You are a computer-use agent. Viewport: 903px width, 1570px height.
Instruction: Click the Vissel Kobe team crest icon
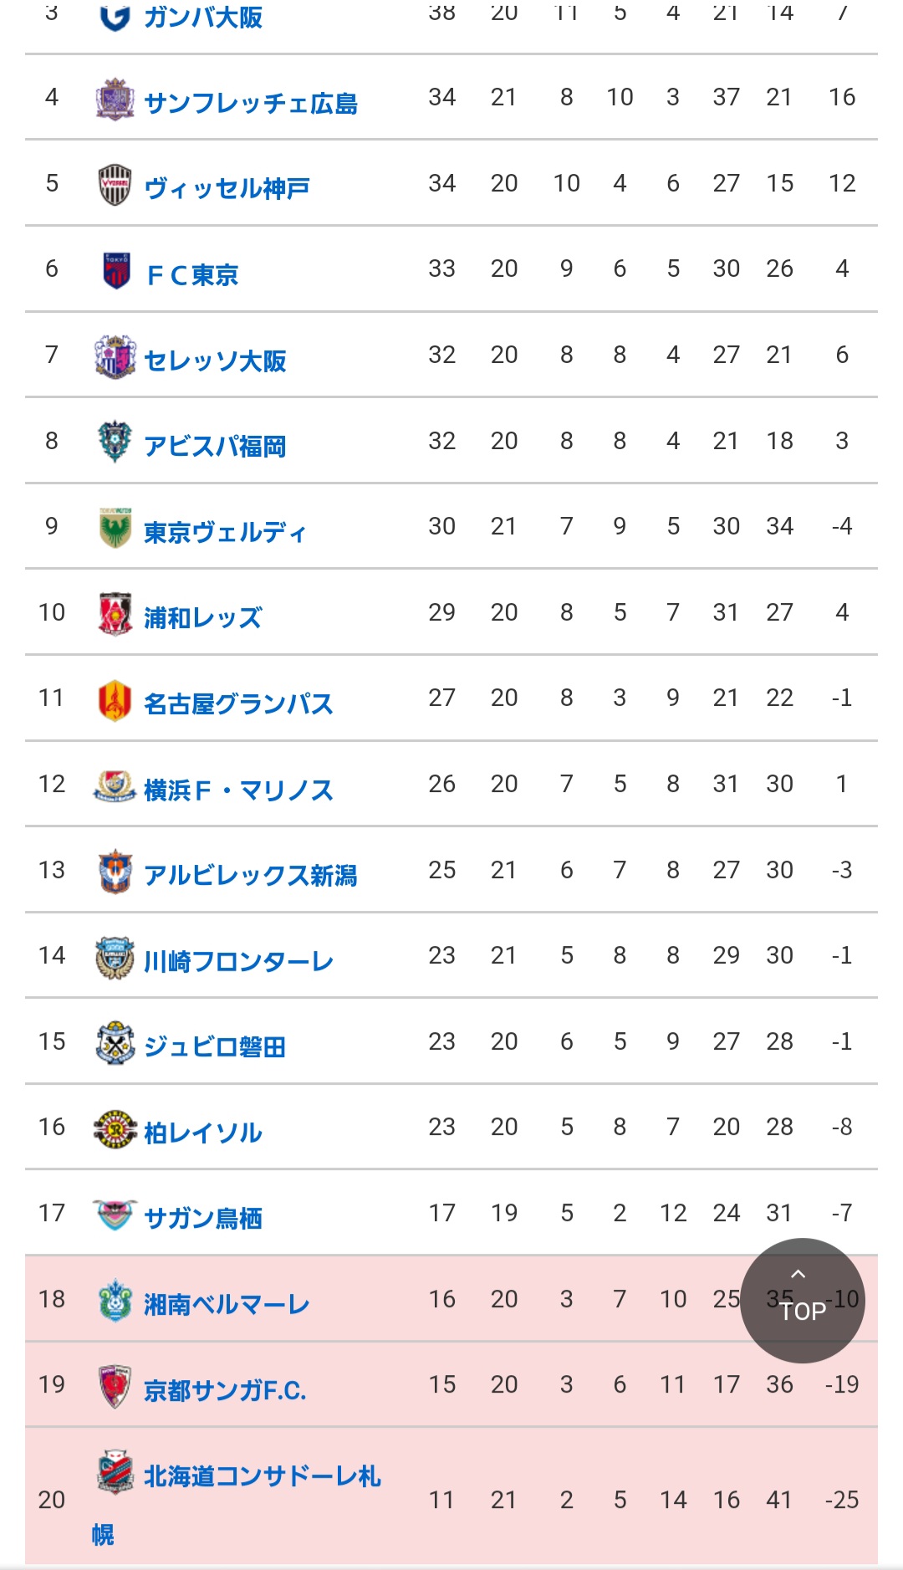115,185
